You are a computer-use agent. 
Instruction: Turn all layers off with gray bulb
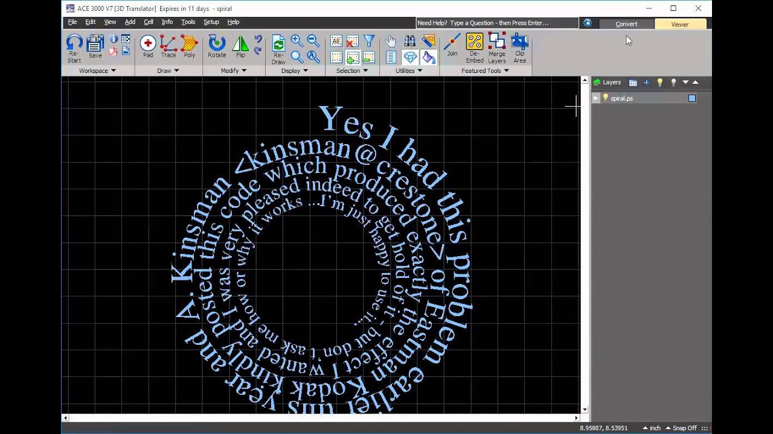point(673,83)
